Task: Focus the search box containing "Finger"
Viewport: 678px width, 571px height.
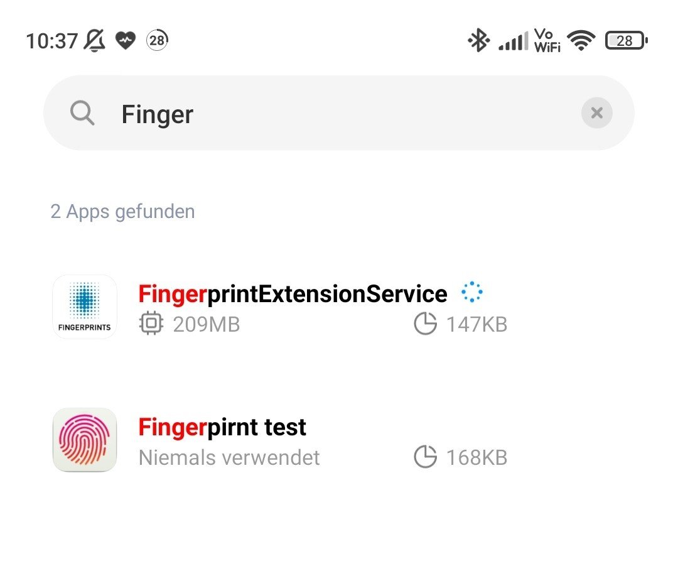Action: click(x=339, y=113)
